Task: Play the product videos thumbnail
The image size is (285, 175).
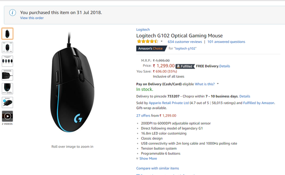Action: pyautogui.click(x=7, y=116)
